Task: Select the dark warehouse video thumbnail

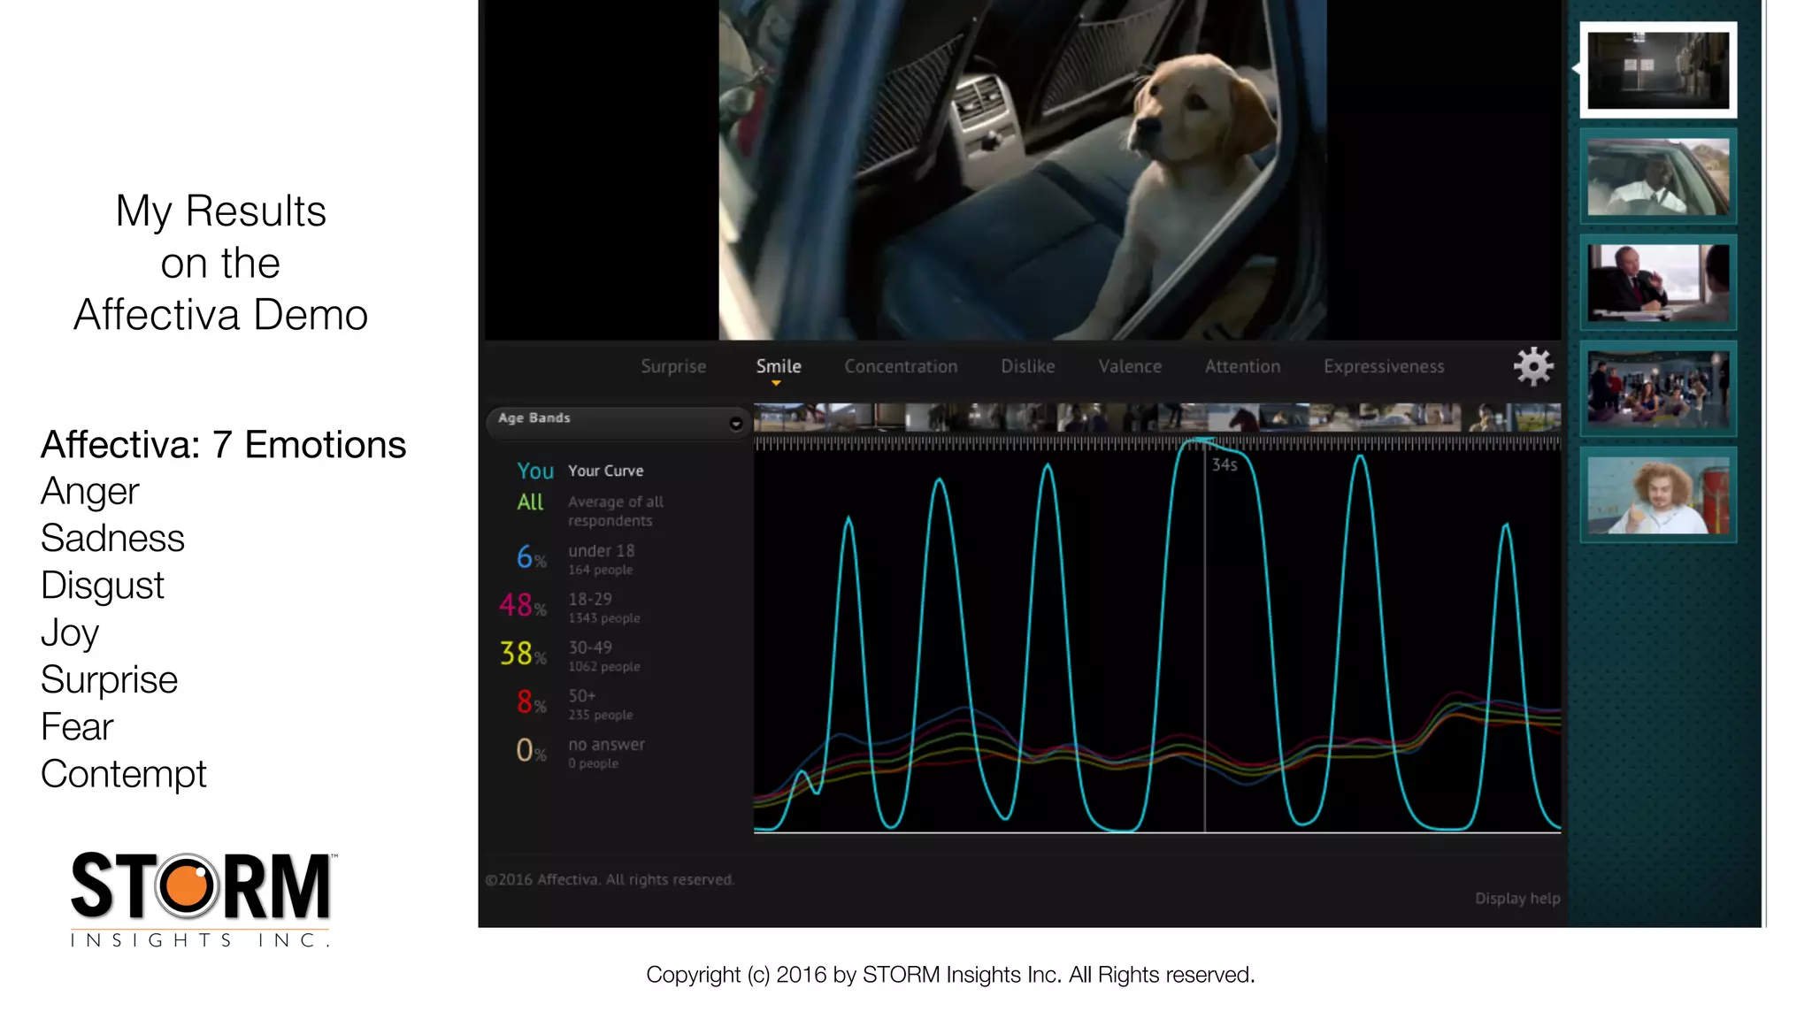Action: click(x=1658, y=71)
